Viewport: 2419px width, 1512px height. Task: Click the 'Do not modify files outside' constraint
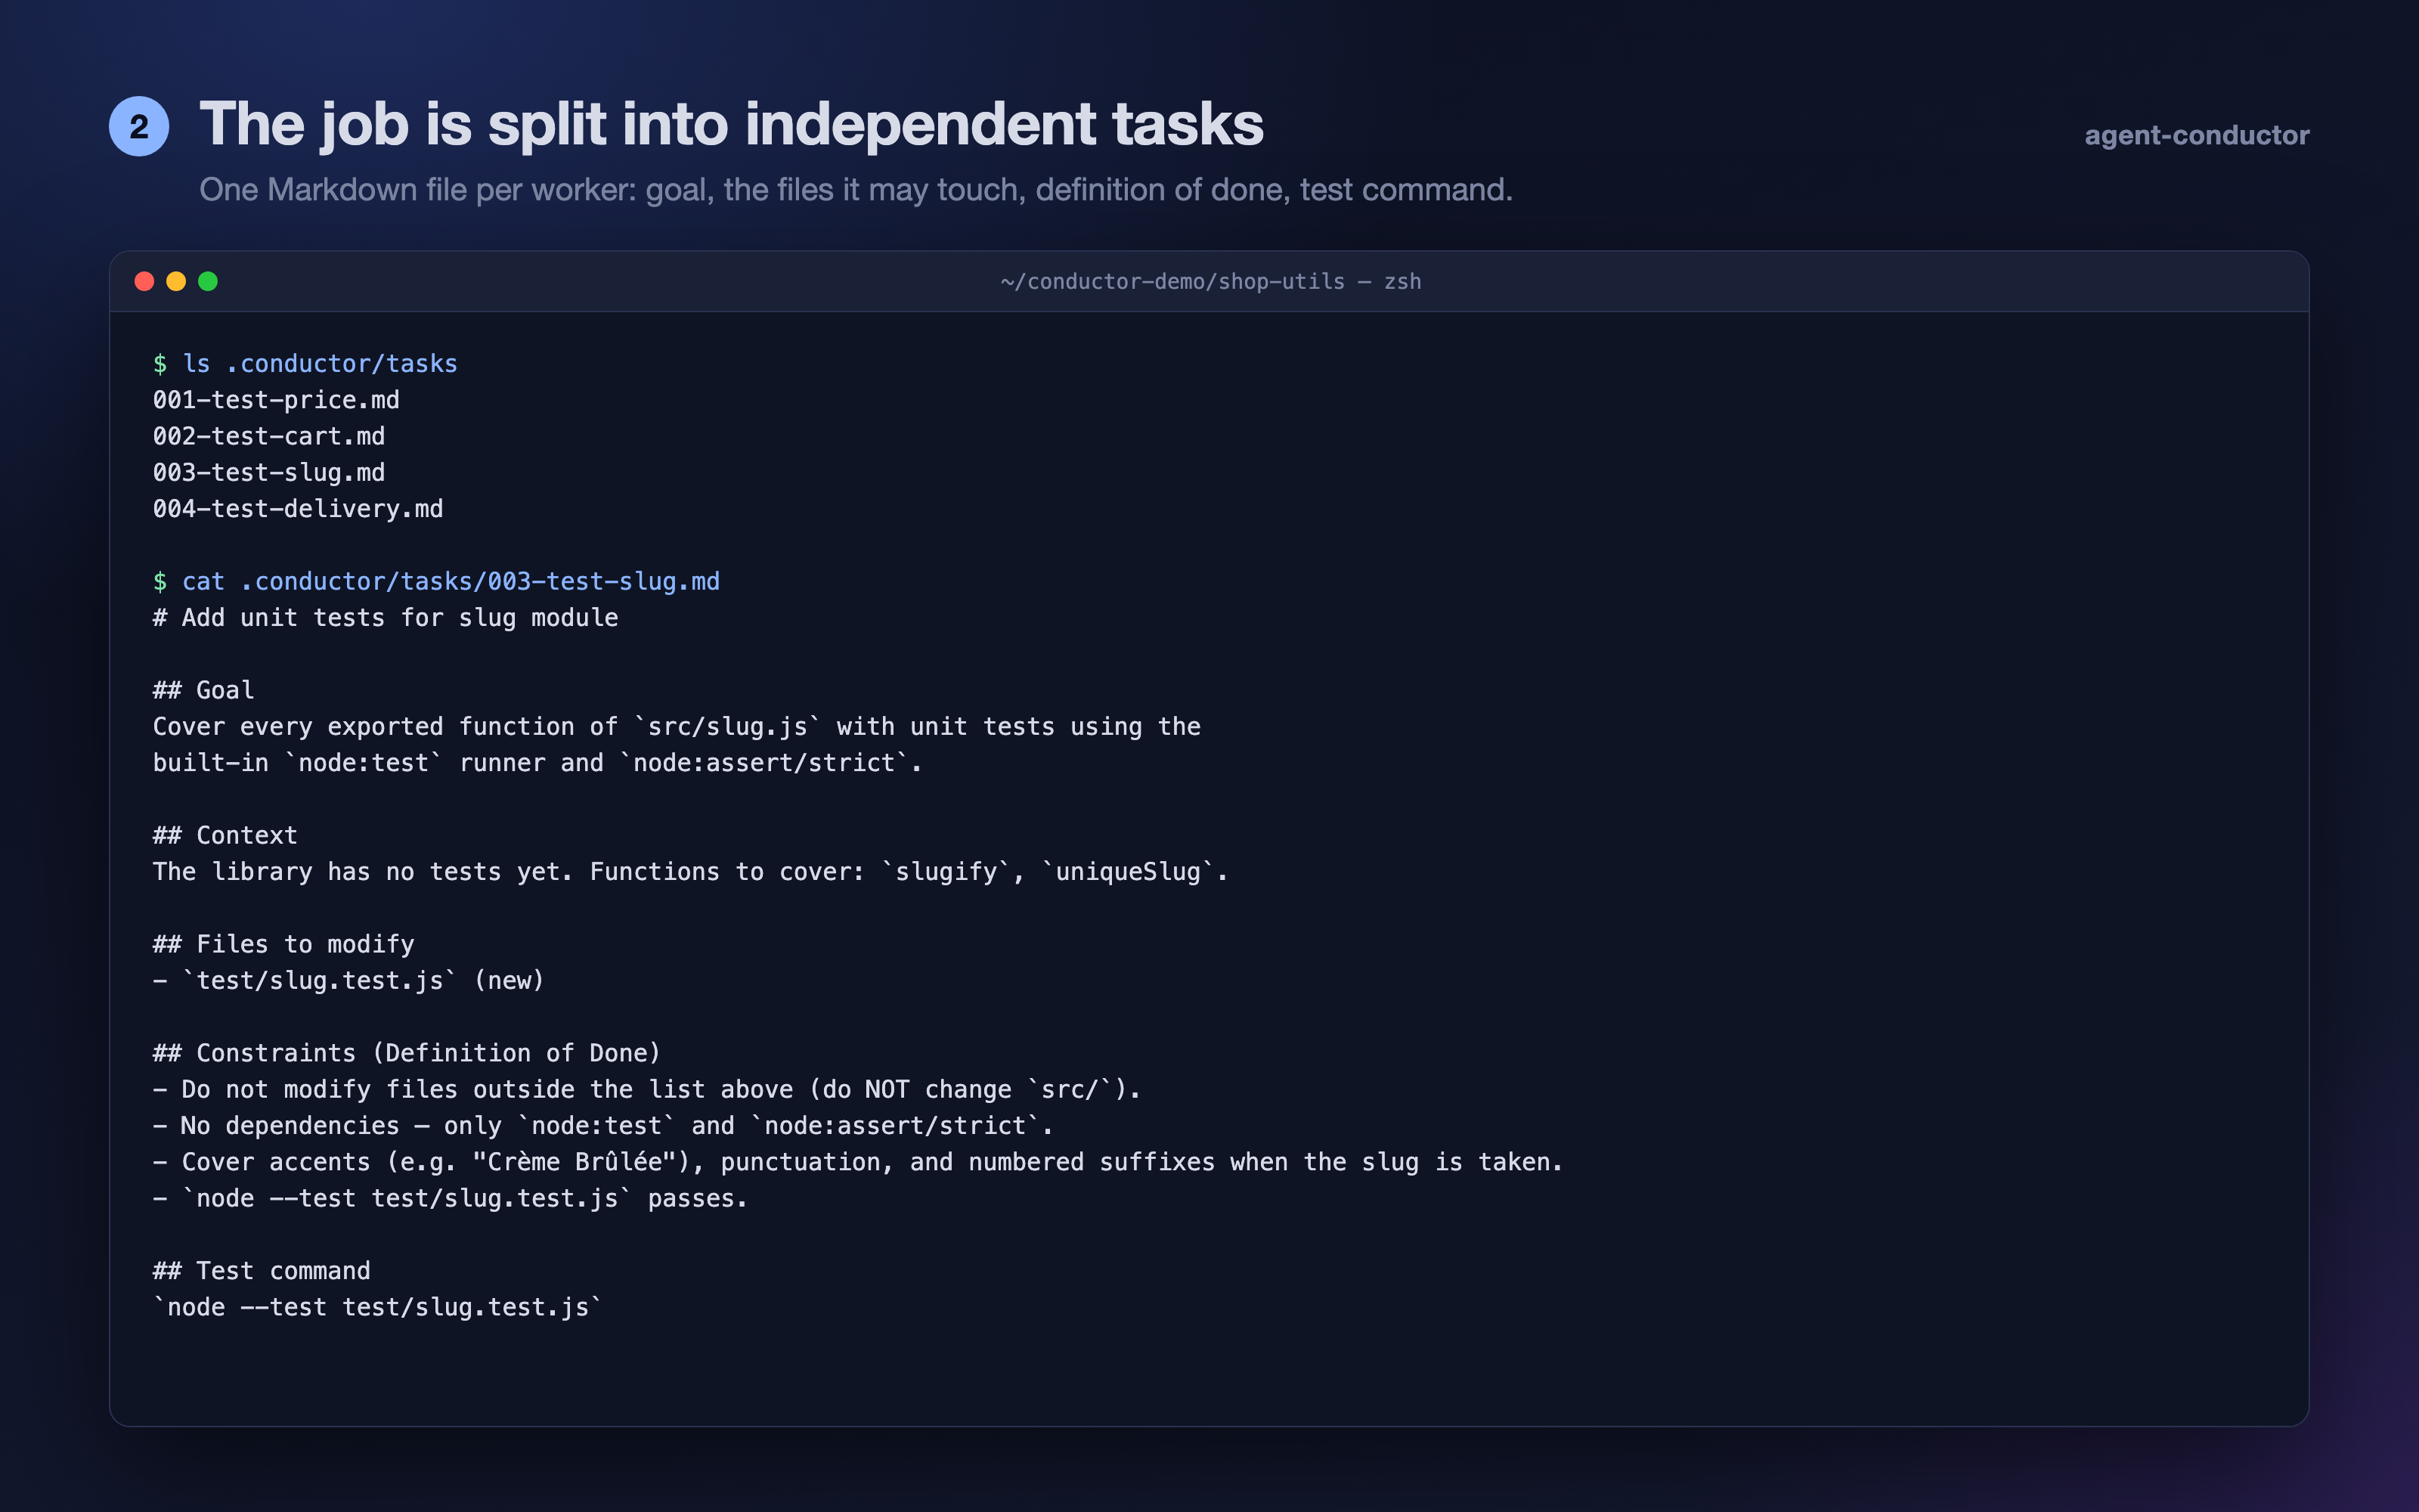point(647,1090)
